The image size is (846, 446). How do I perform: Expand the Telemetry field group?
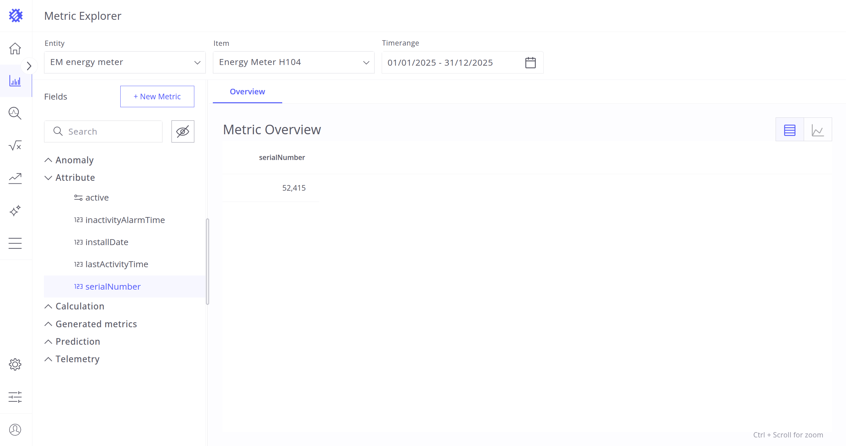click(77, 359)
